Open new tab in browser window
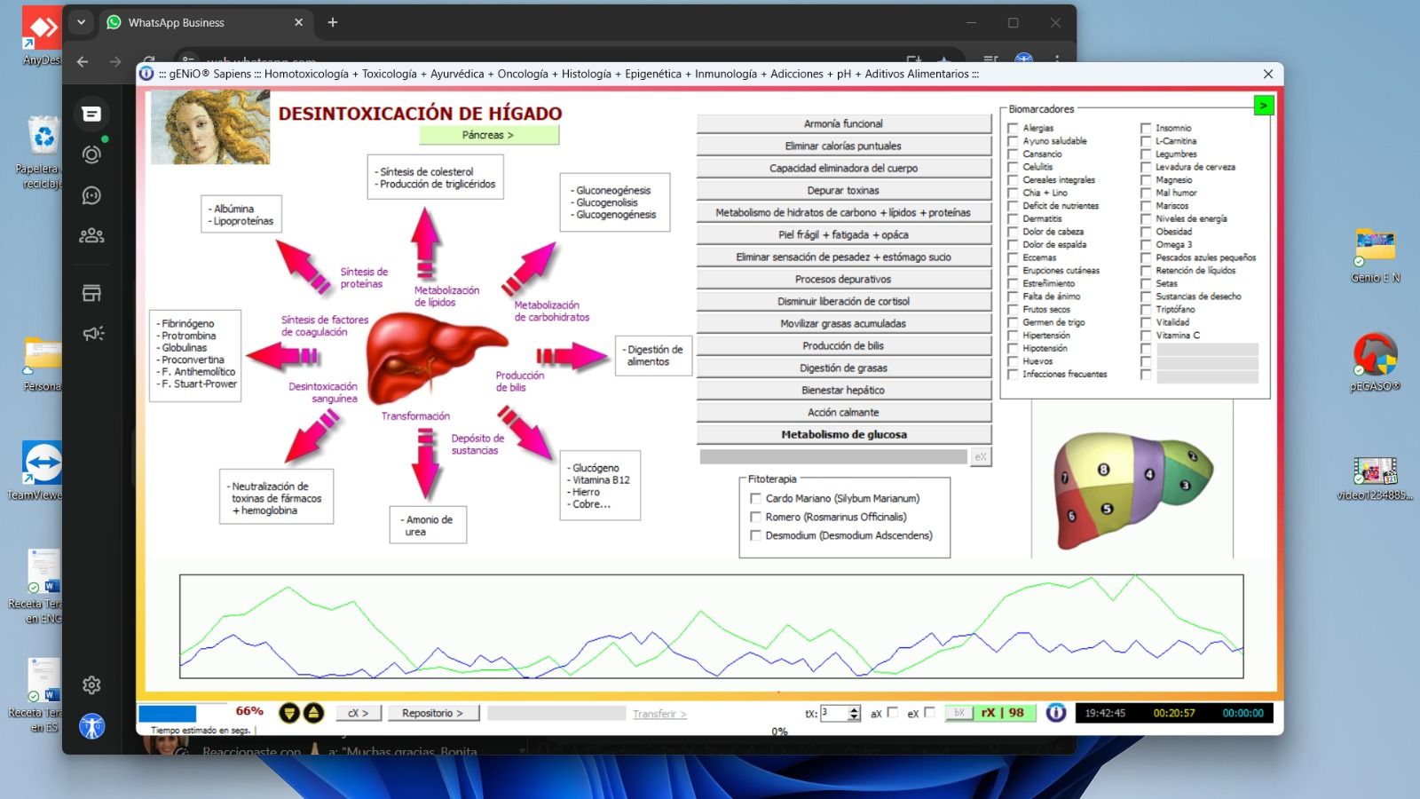 (333, 22)
